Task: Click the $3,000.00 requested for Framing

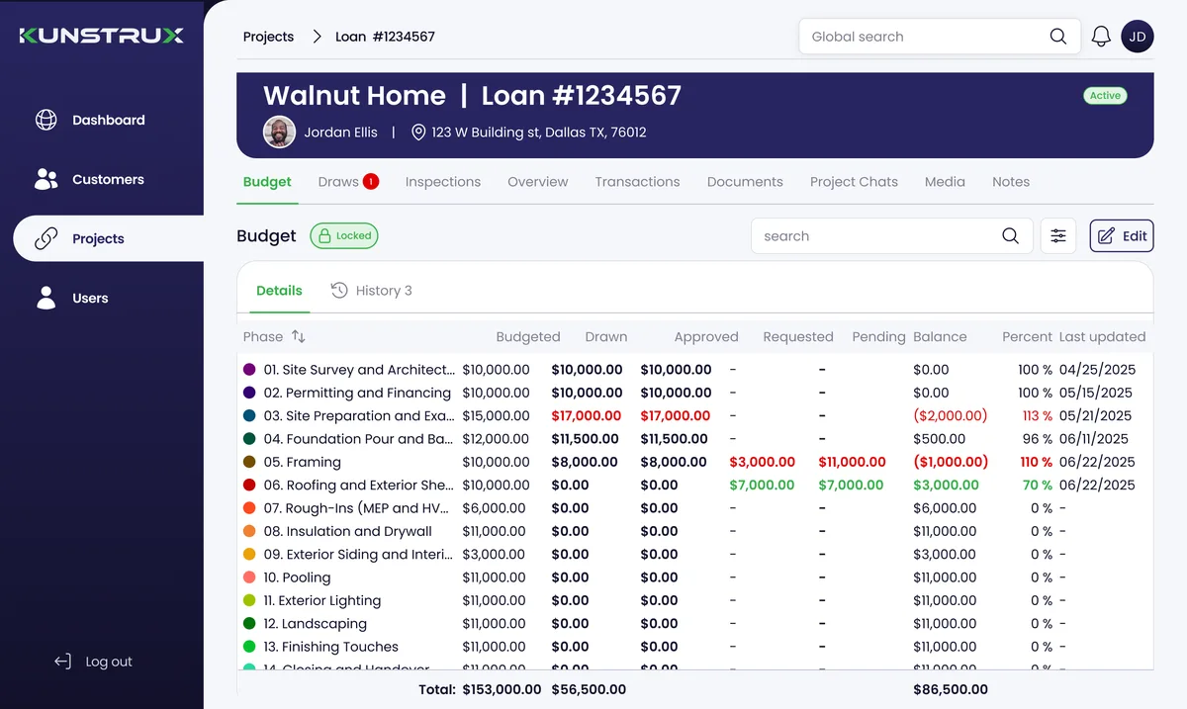Action: coord(762,462)
